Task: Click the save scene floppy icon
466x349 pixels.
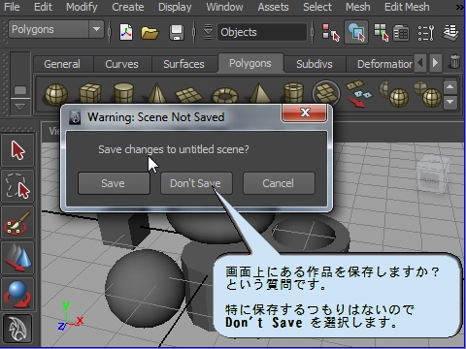Action: pos(177,32)
